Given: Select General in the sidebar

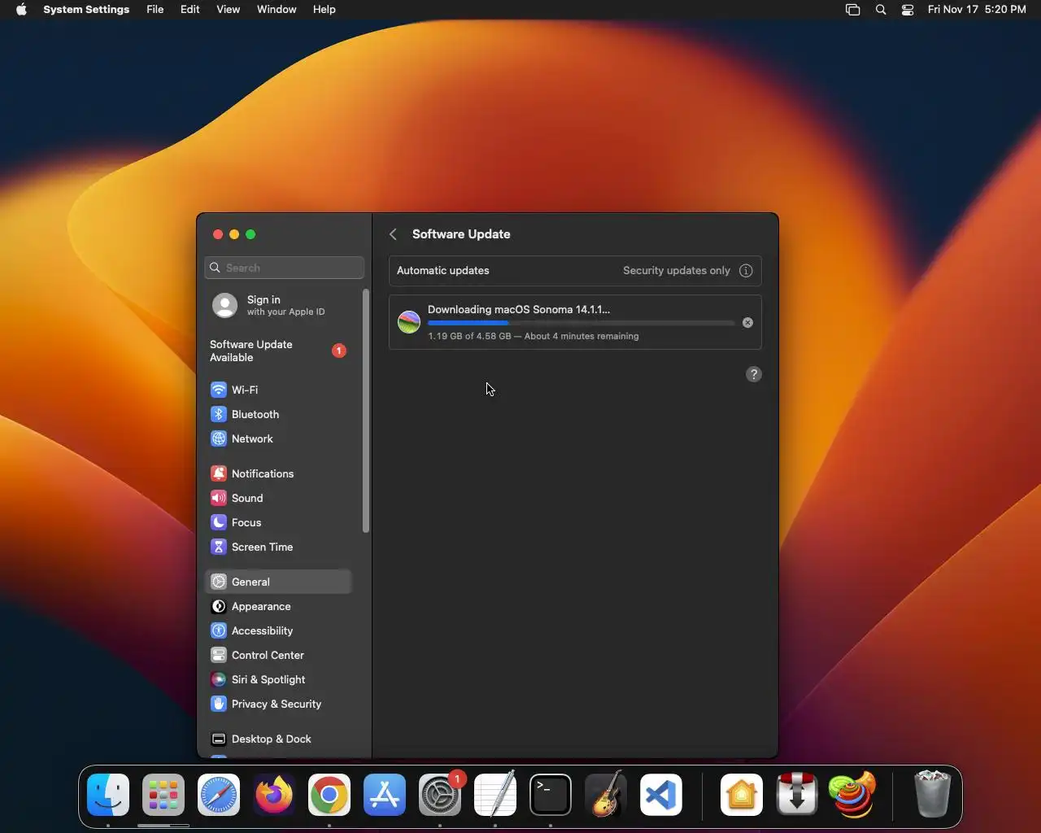Looking at the screenshot, I should point(277,582).
